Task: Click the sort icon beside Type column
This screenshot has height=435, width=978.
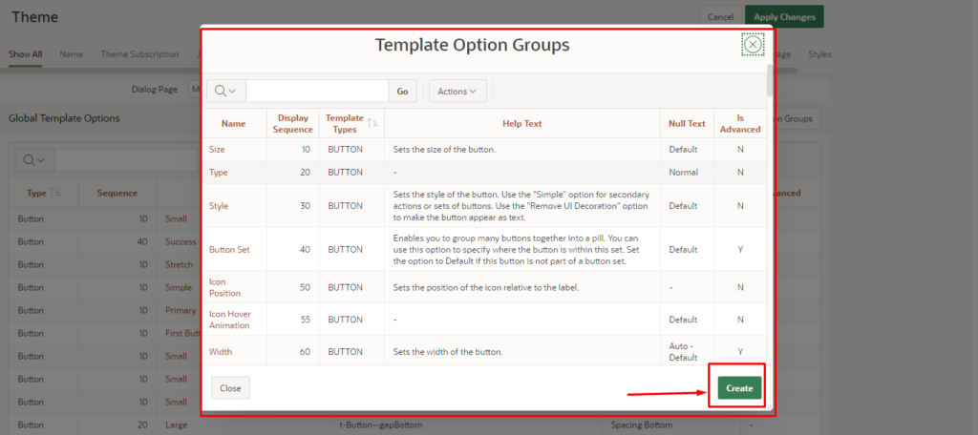Action: pyautogui.click(x=56, y=193)
